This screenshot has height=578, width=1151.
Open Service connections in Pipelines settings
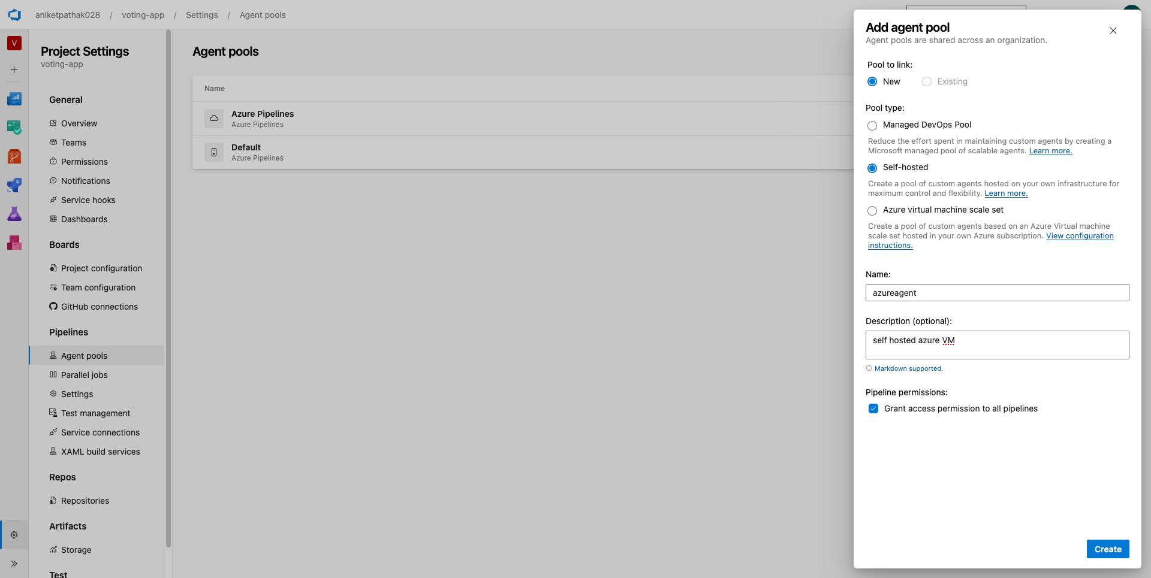pos(100,432)
